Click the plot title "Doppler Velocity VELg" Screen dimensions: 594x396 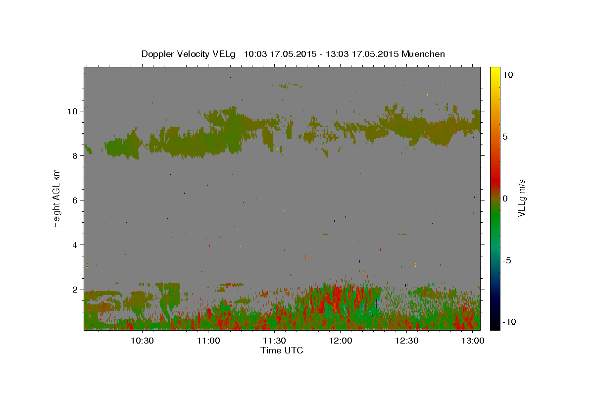pos(189,54)
